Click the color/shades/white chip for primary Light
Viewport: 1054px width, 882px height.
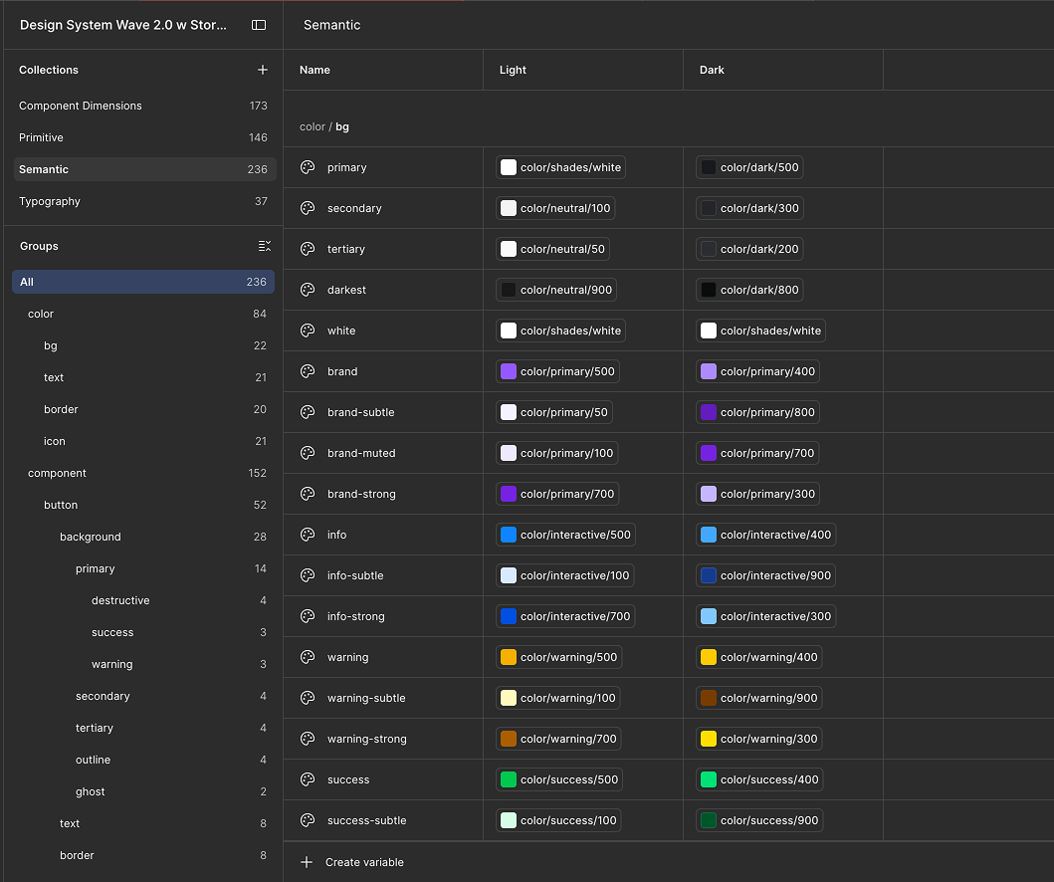coord(560,167)
